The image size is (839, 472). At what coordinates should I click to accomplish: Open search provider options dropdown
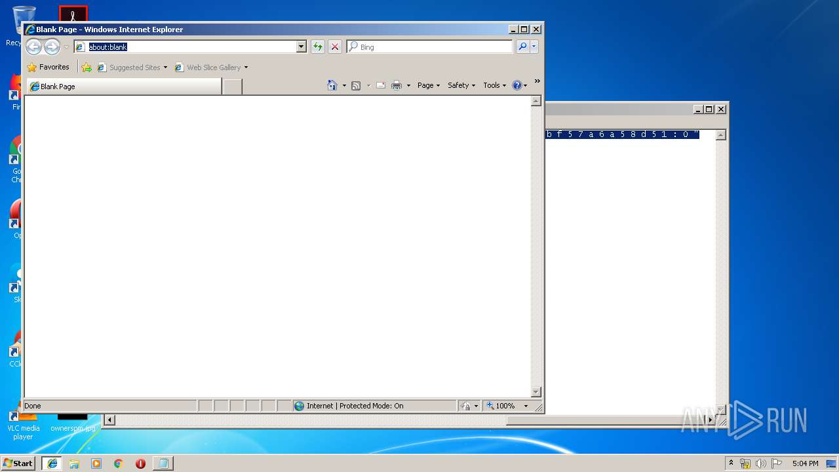click(534, 47)
